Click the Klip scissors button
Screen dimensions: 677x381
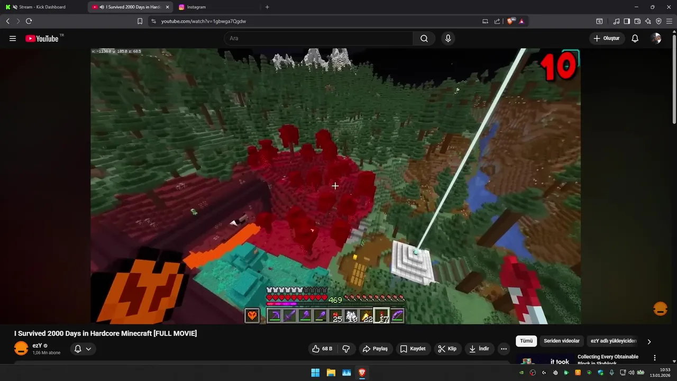447,349
